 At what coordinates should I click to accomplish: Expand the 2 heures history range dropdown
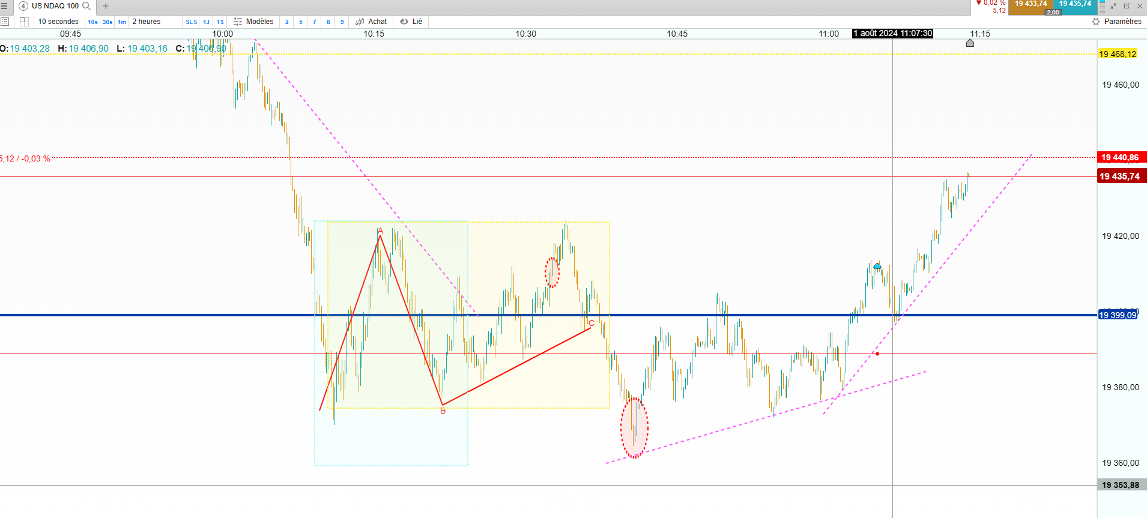coord(147,22)
